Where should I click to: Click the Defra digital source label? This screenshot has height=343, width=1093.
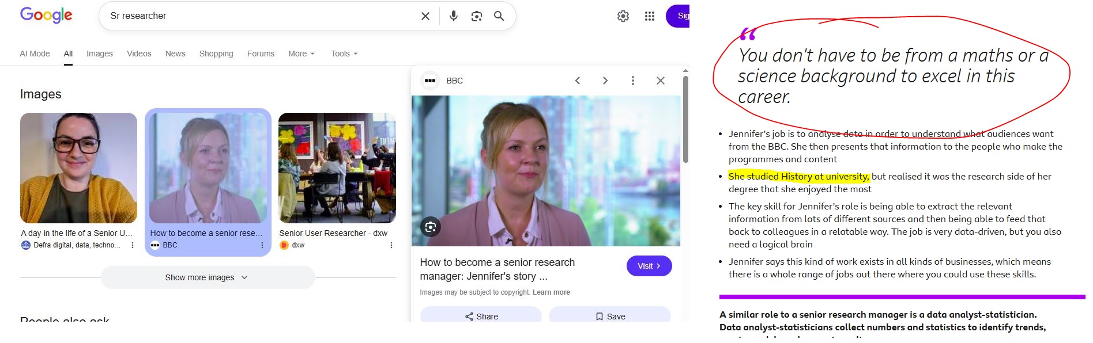pos(77,245)
